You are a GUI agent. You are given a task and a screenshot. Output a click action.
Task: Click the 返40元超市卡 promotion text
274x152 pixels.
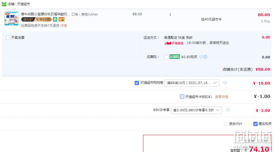(x=211, y=19)
